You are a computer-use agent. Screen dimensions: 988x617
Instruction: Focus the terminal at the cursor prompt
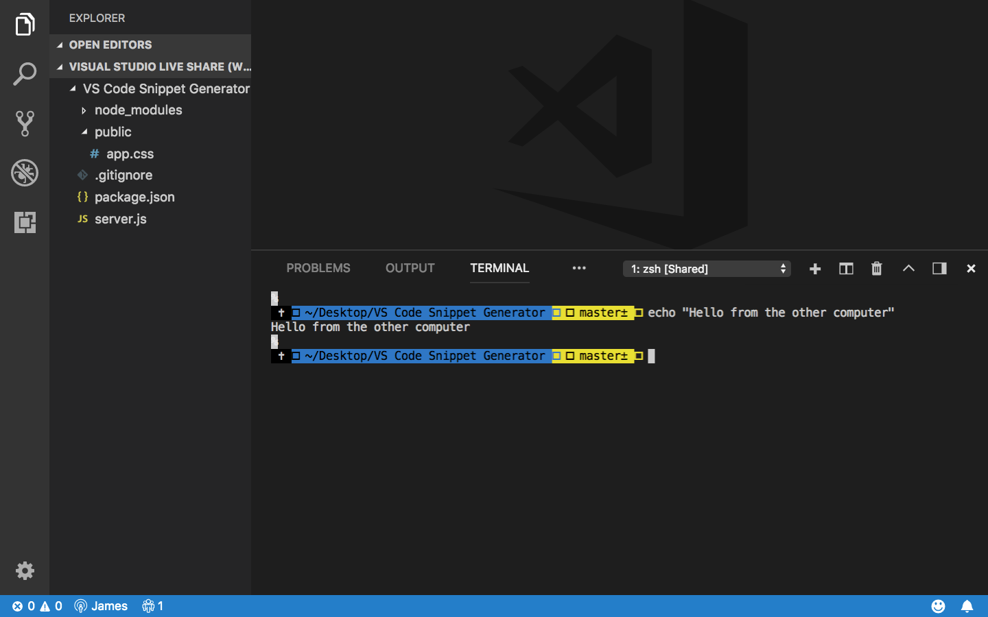651,356
